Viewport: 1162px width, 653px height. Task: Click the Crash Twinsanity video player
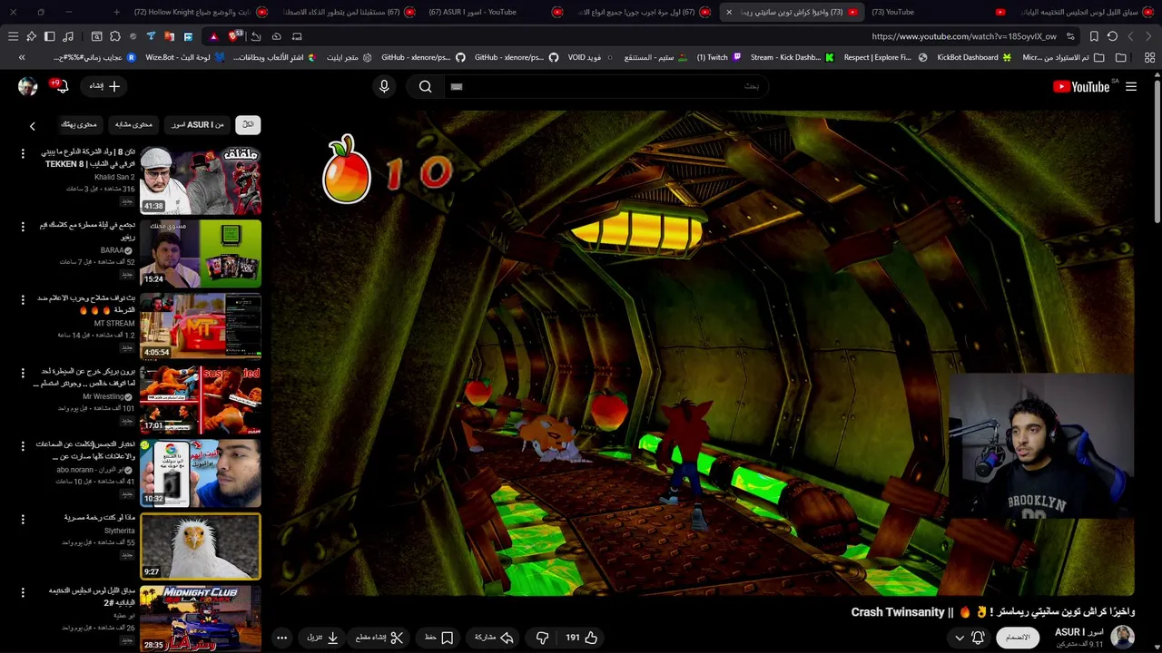[x=704, y=353]
